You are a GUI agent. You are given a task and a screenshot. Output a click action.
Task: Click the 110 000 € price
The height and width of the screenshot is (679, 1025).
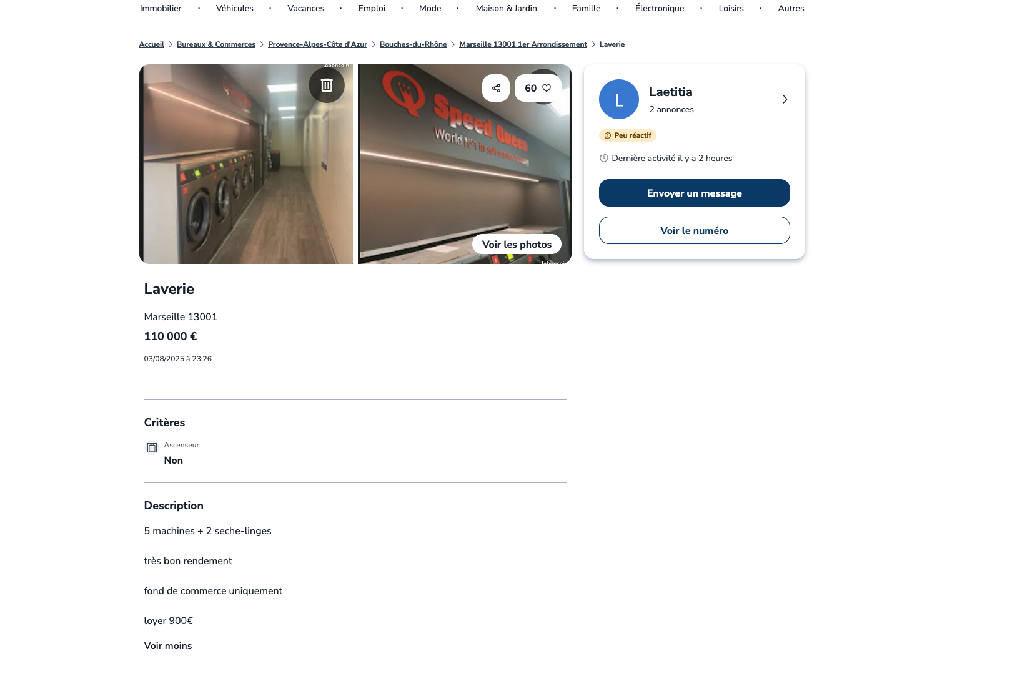[x=171, y=336]
